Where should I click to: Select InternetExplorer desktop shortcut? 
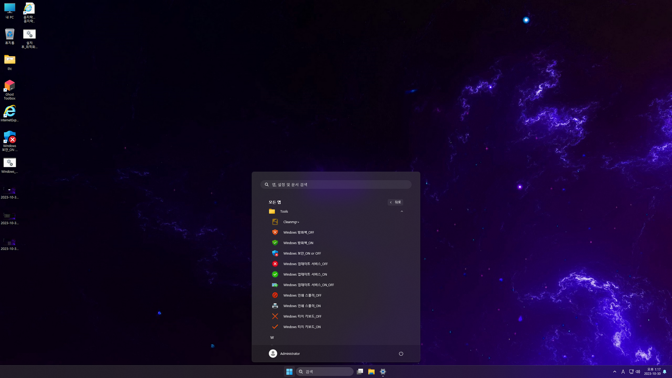click(10, 113)
